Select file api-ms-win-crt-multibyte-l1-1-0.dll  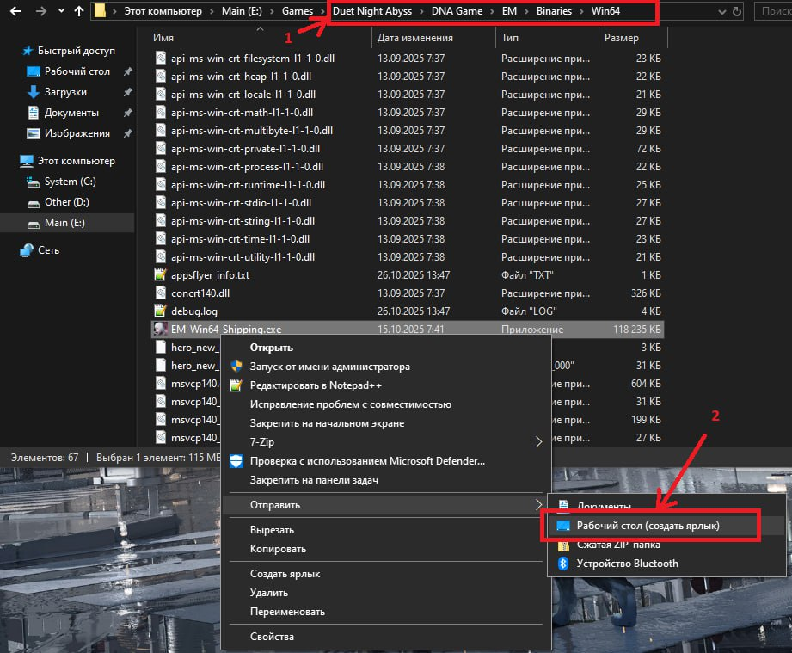252,131
